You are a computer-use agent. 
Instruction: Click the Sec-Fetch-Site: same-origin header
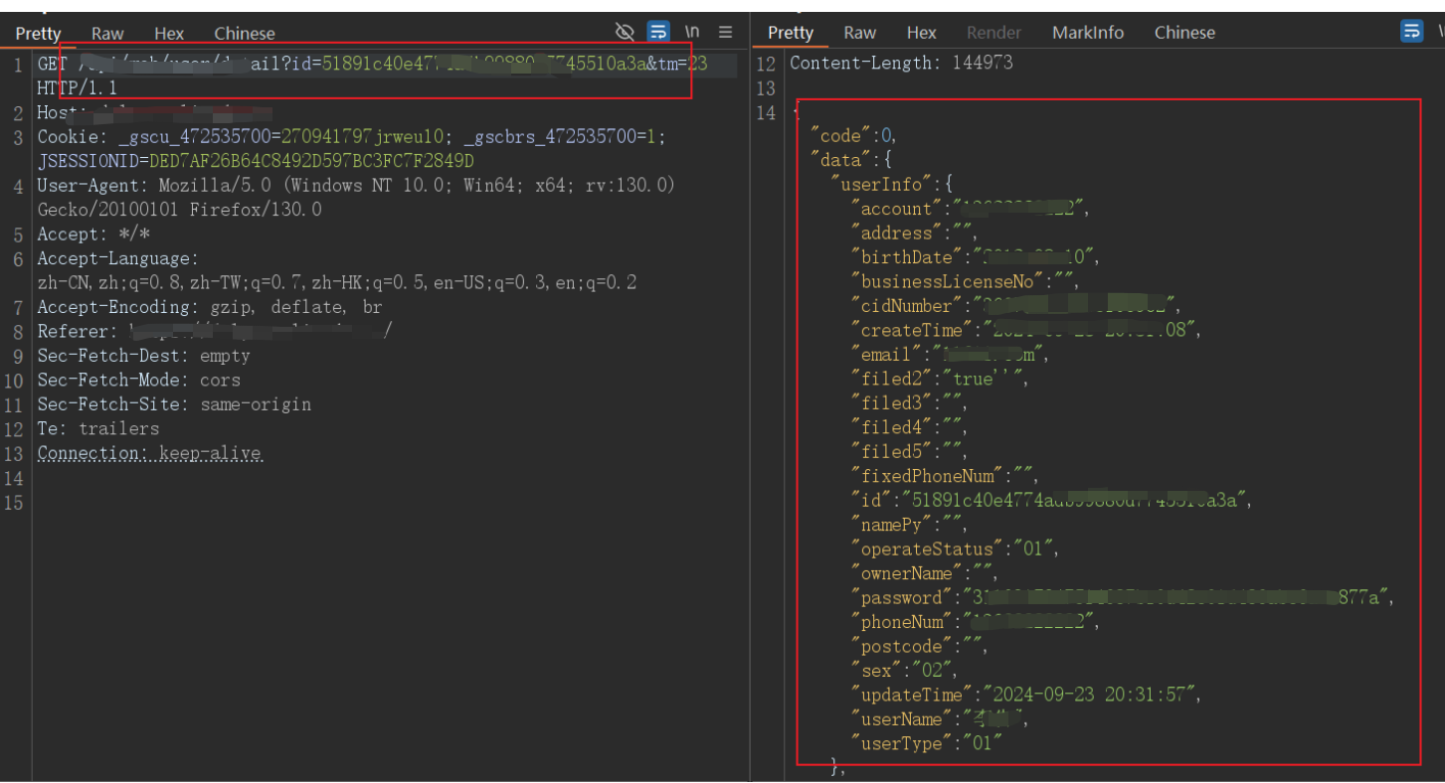[x=174, y=404]
